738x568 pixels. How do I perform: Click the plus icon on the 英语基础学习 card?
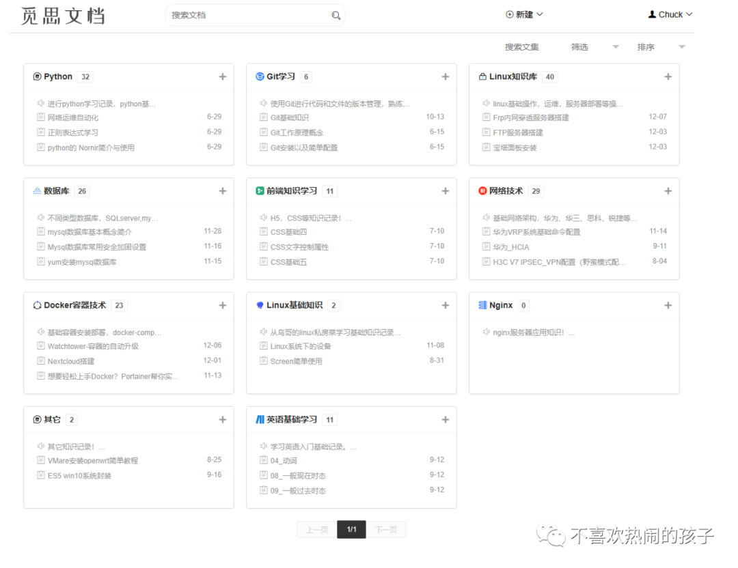click(445, 420)
